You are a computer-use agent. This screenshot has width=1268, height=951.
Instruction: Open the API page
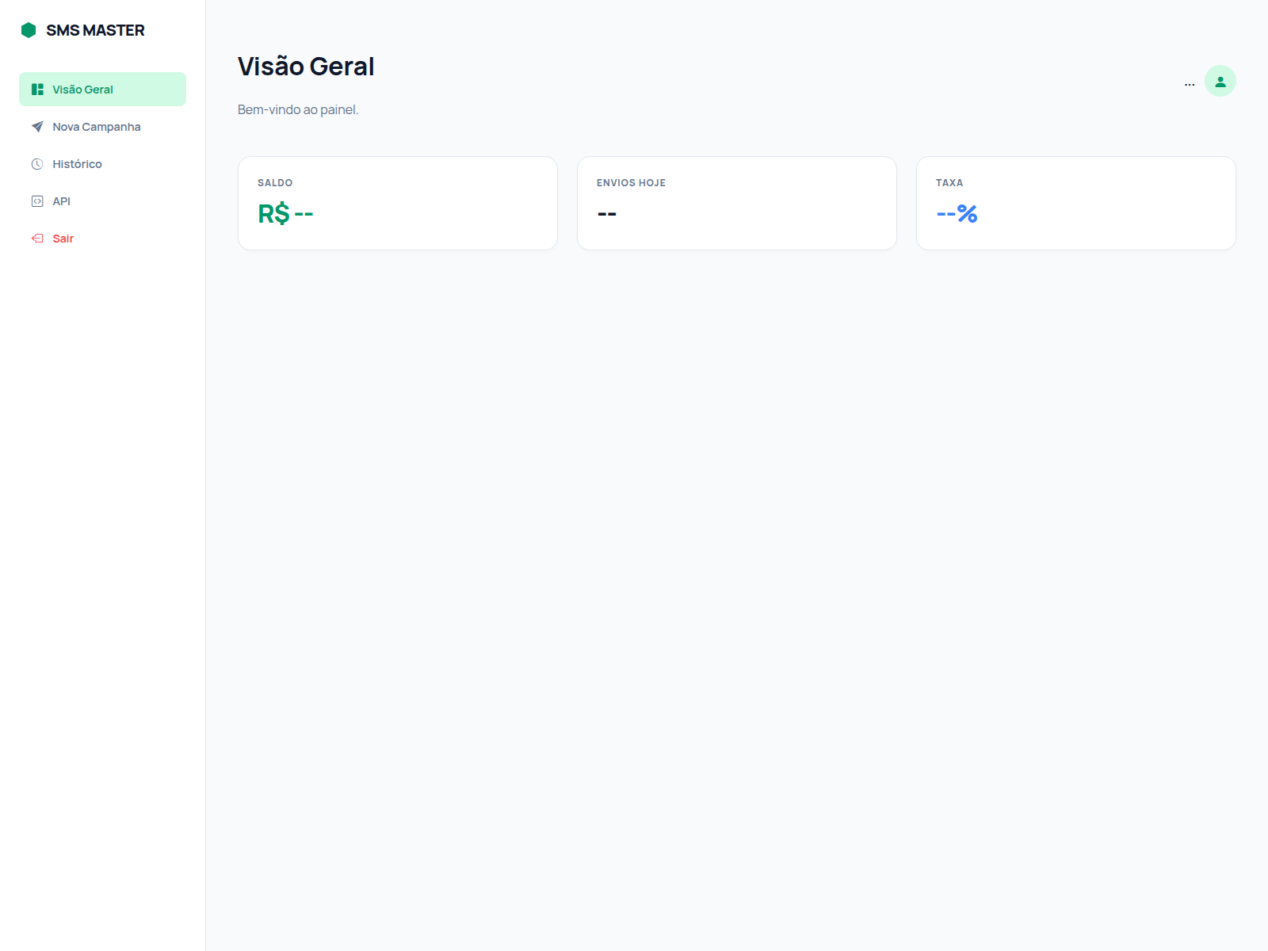(x=61, y=201)
